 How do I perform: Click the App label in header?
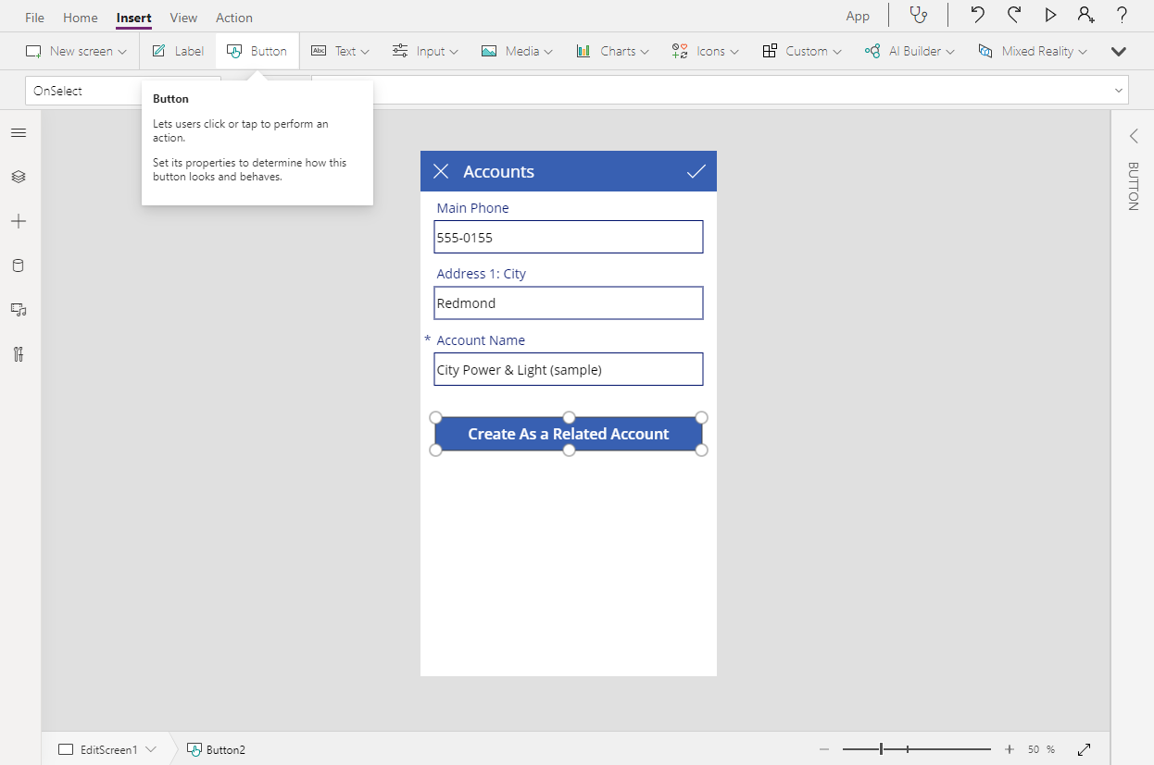(858, 16)
